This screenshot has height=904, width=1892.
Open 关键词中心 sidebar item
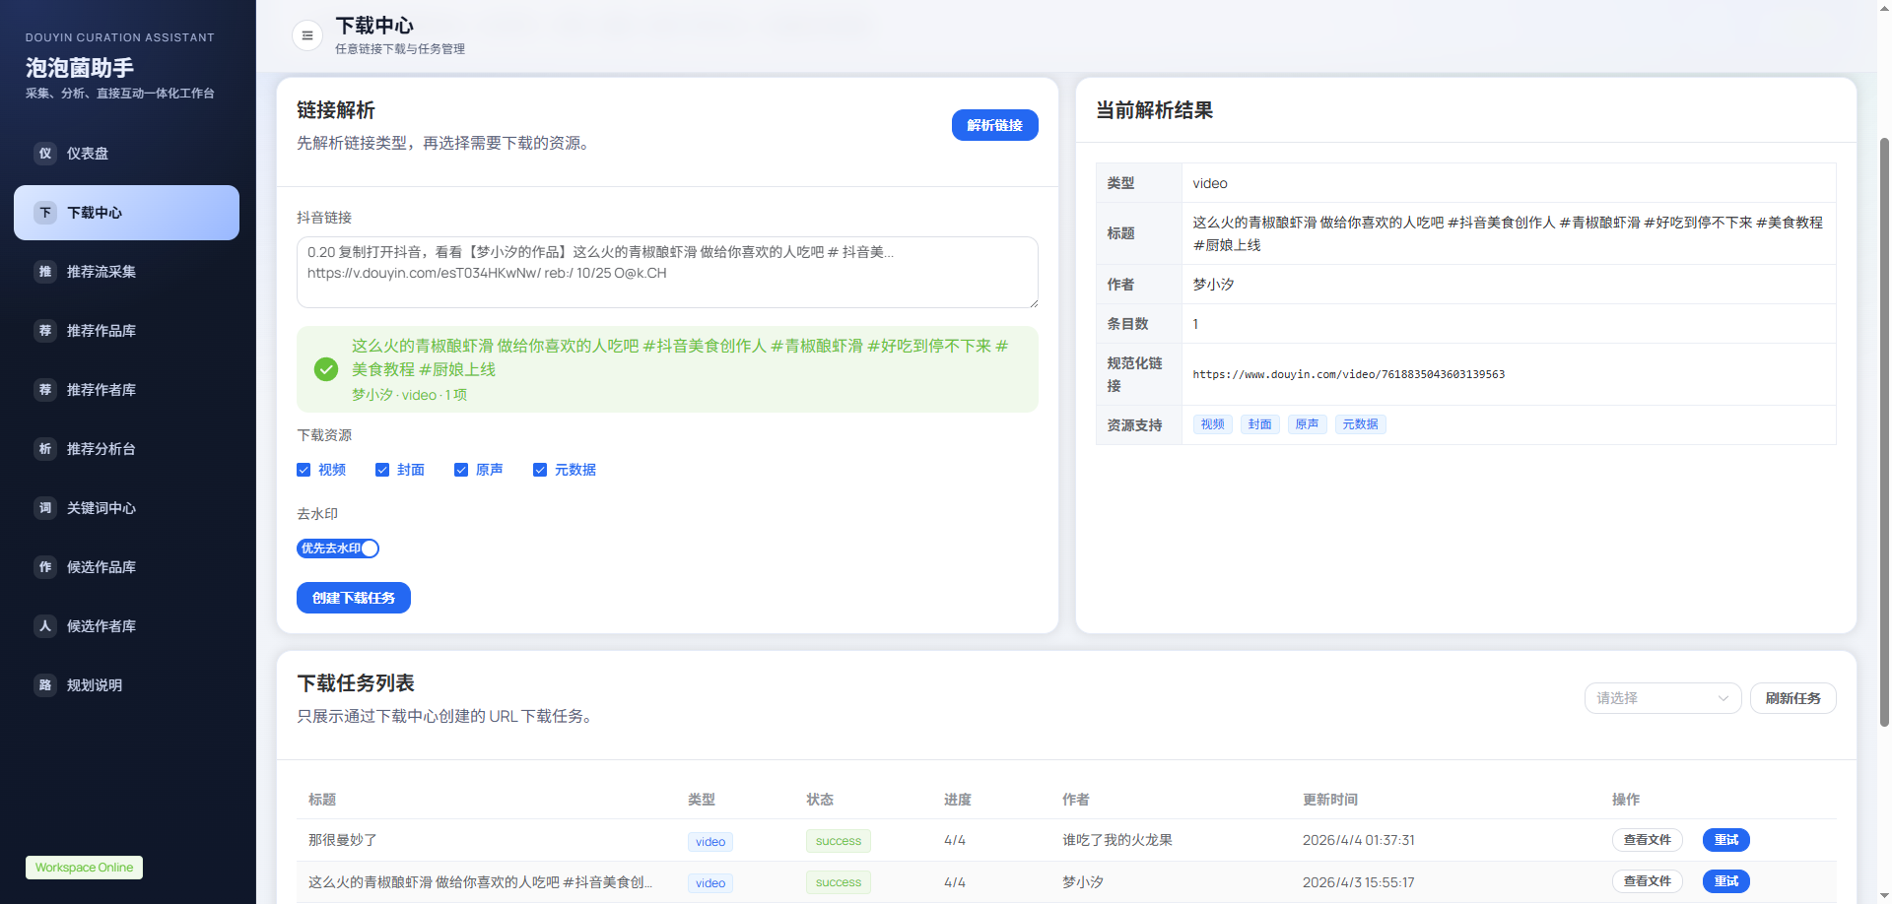tap(126, 508)
